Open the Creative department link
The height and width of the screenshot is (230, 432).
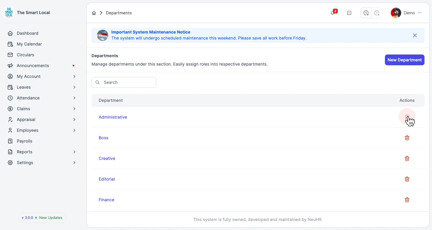click(107, 158)
